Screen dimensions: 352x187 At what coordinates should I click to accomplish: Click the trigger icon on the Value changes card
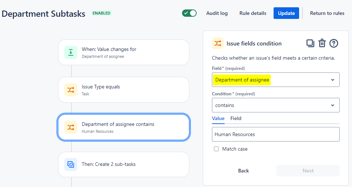coord(70,52)
